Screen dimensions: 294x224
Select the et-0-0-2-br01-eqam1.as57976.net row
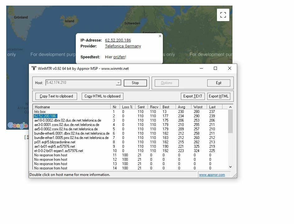[x=130, y=151]
